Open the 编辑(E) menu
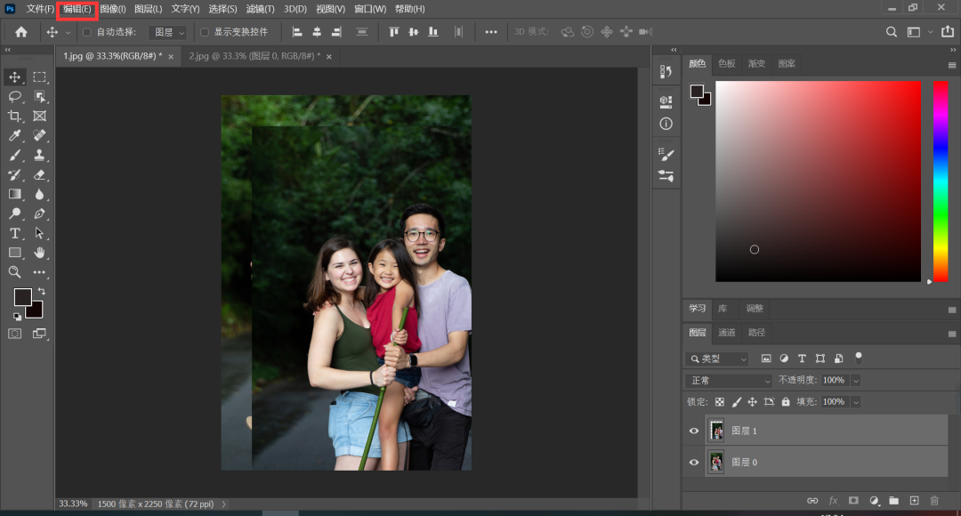The width and height of the screenshot is (961, 516). 77,9
